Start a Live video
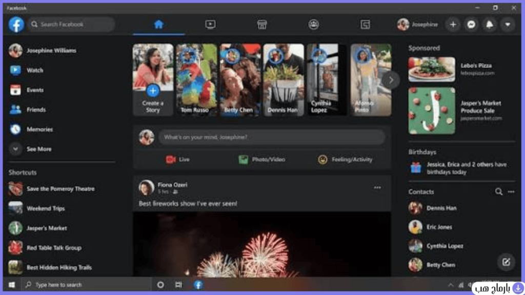This screenshot has height=295, width=525. (x=178, y=160)
